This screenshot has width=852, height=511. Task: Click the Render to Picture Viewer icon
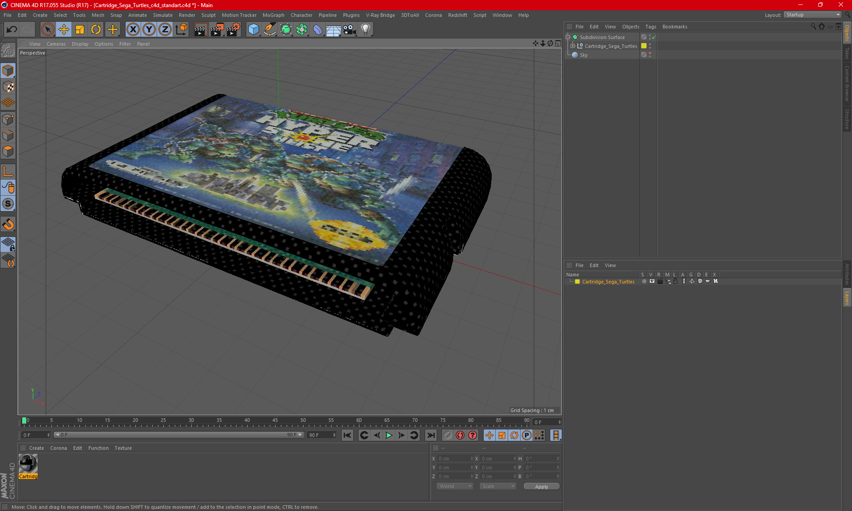[x=217, y=30]
